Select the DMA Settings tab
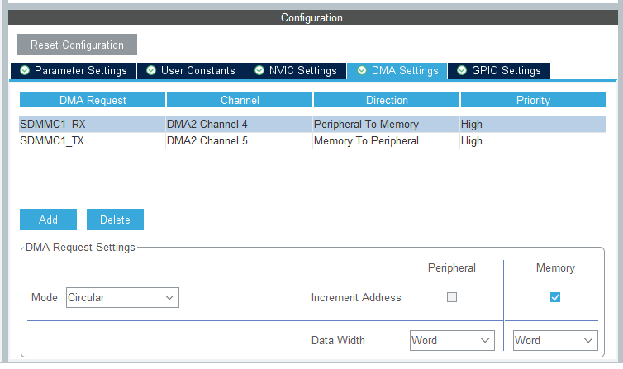 click(x=397, y=71)
